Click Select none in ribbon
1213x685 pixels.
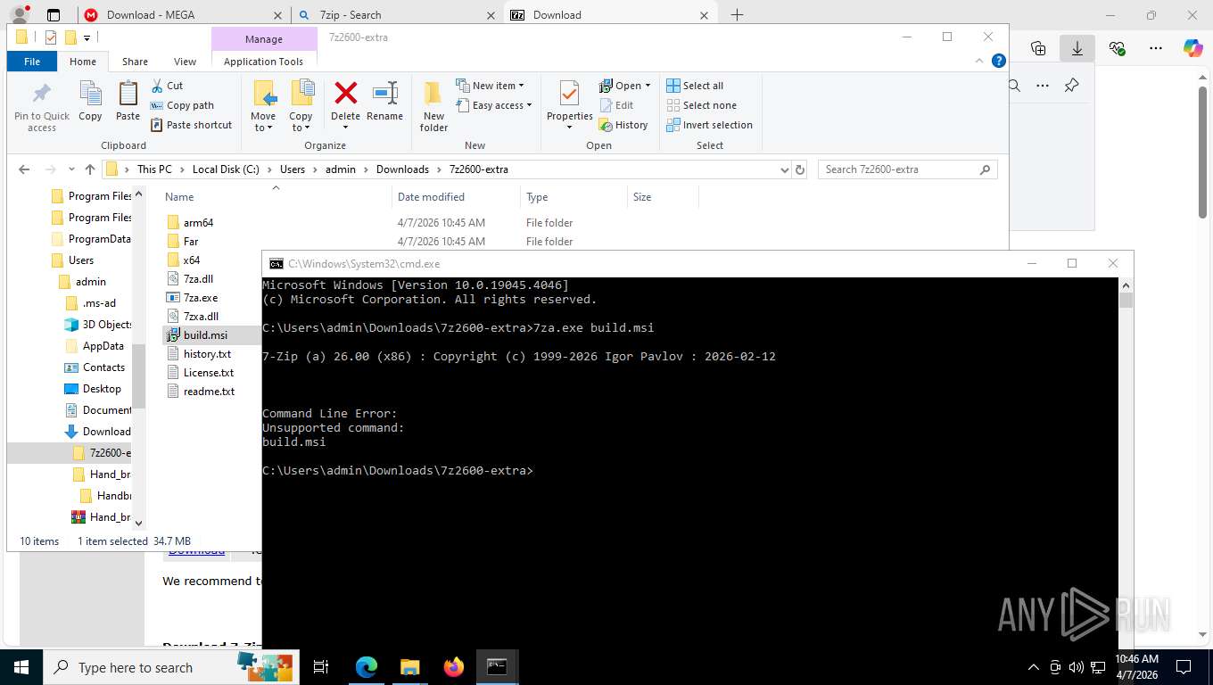click(701, 105)
